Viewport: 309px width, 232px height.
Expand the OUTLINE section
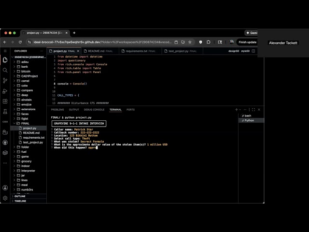pos(29,196)
